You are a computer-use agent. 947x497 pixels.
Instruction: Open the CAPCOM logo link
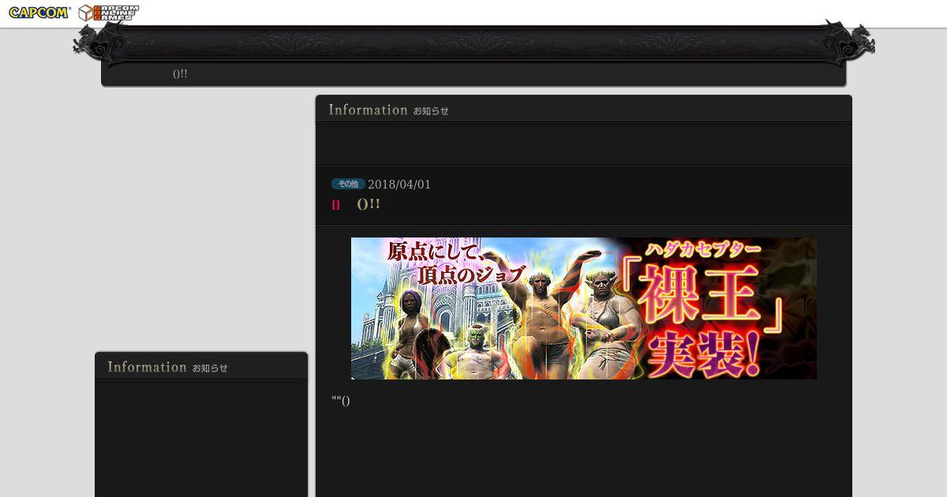39,13
